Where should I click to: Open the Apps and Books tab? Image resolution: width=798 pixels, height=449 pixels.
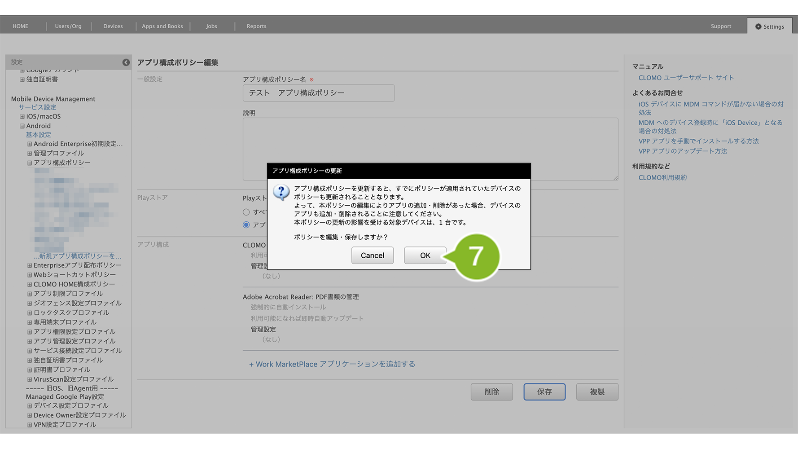(162, 26)
